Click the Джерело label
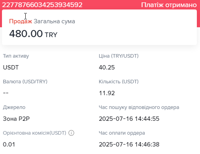The image size is (200, 154). click(14, 107)
